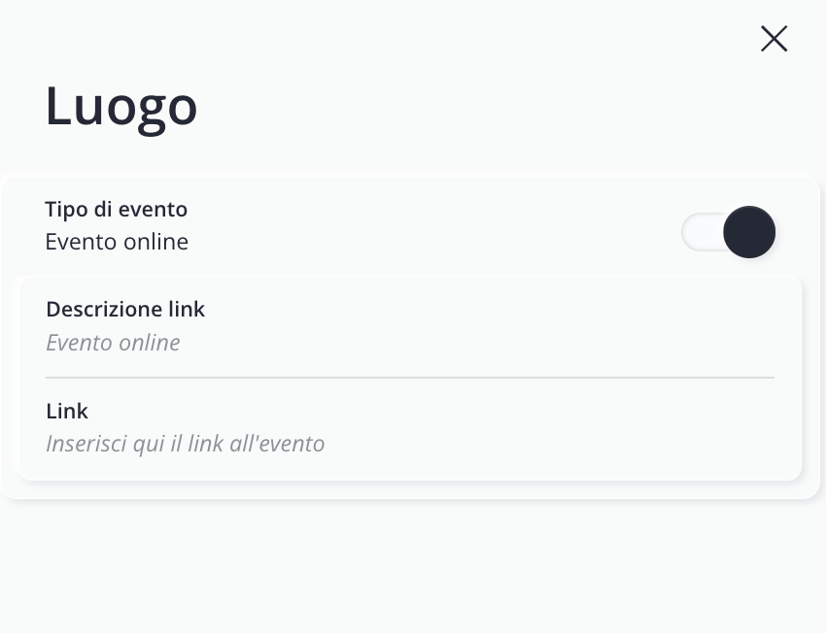Click the "Evento online" status text below Tipo di evento

[117, 241]
